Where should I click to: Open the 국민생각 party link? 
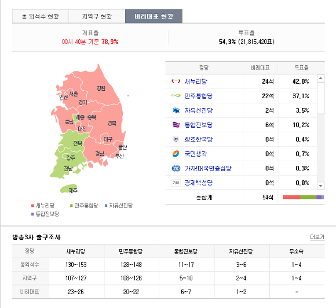tap(196, 154)
